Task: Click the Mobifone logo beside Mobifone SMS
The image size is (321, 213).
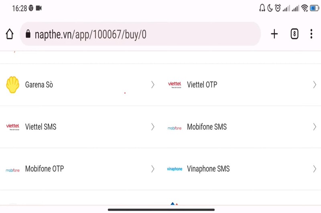Action: (x=175, y=127)
